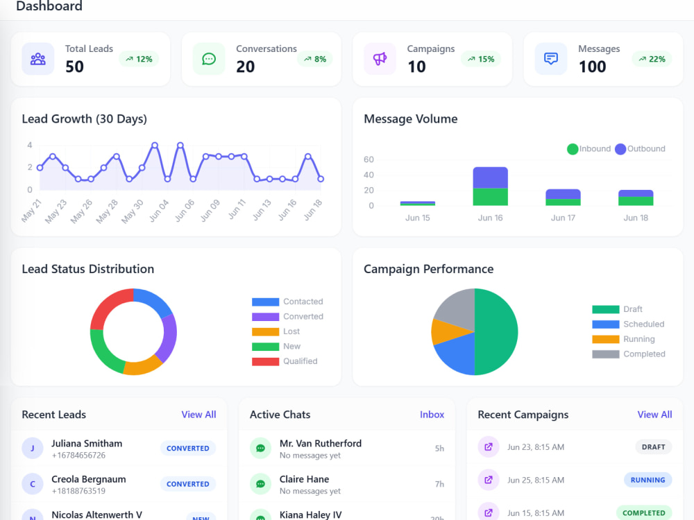The width and height of the screenshot is (694, 520).
Task: Click the Lead Growth (30 Days) title
Action: [85, 119]
